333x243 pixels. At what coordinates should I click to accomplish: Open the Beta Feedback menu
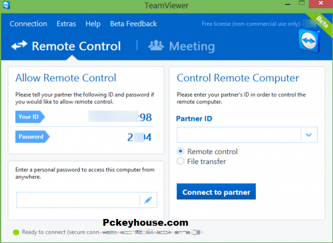(x=133, y=24)
